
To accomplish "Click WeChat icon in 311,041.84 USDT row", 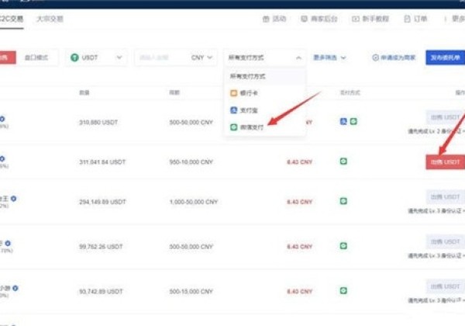I will (x=343, y=161).
